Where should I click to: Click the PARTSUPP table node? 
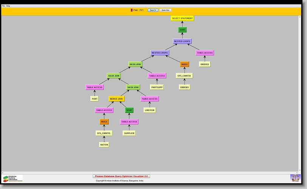tap(157, 87)
